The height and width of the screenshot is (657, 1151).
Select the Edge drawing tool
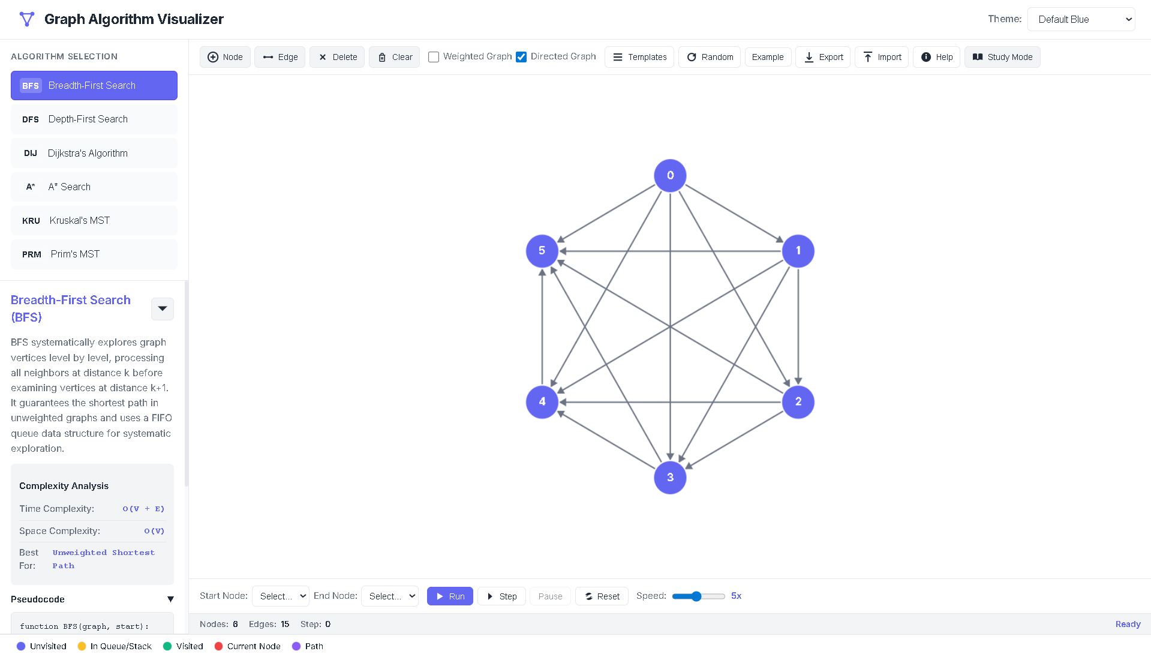click(x=280, y=57)
